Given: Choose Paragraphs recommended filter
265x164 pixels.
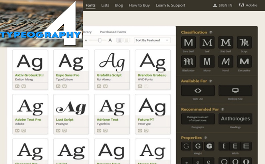Looking at the screenshot, I should coord(198,119).
